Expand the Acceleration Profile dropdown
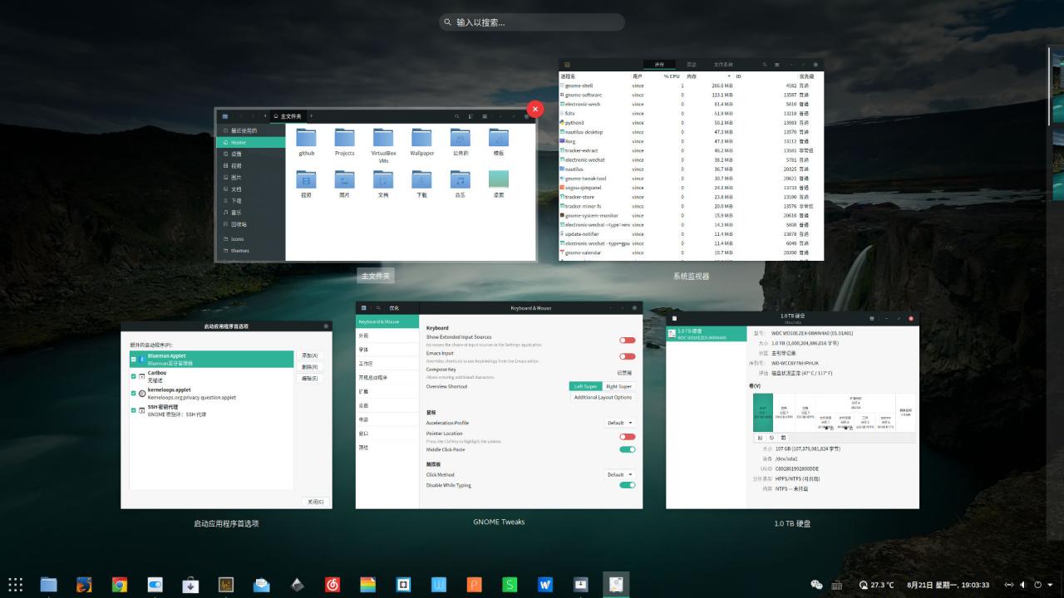The height and width of the screenshot is (598, 1064). [619, 423]
